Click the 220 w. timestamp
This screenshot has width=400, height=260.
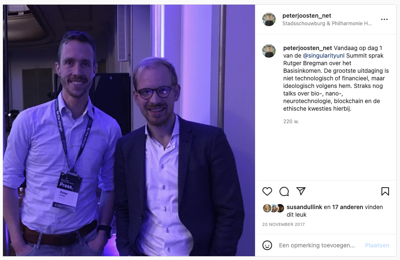point(291,122)
